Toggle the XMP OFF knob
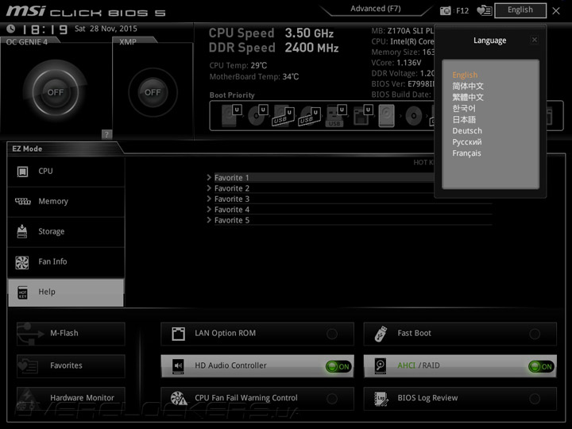The height and width of the screenshot is (429, 572). [153, 92]
